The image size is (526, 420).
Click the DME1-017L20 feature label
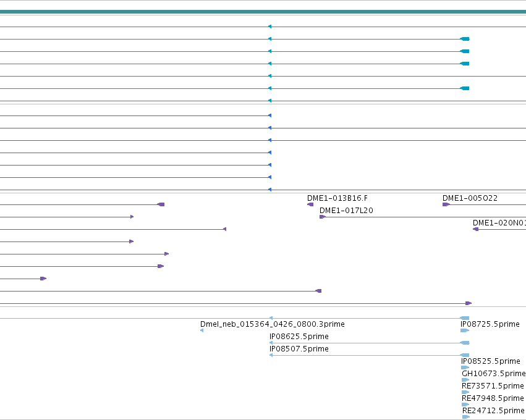tap(346, 211)
